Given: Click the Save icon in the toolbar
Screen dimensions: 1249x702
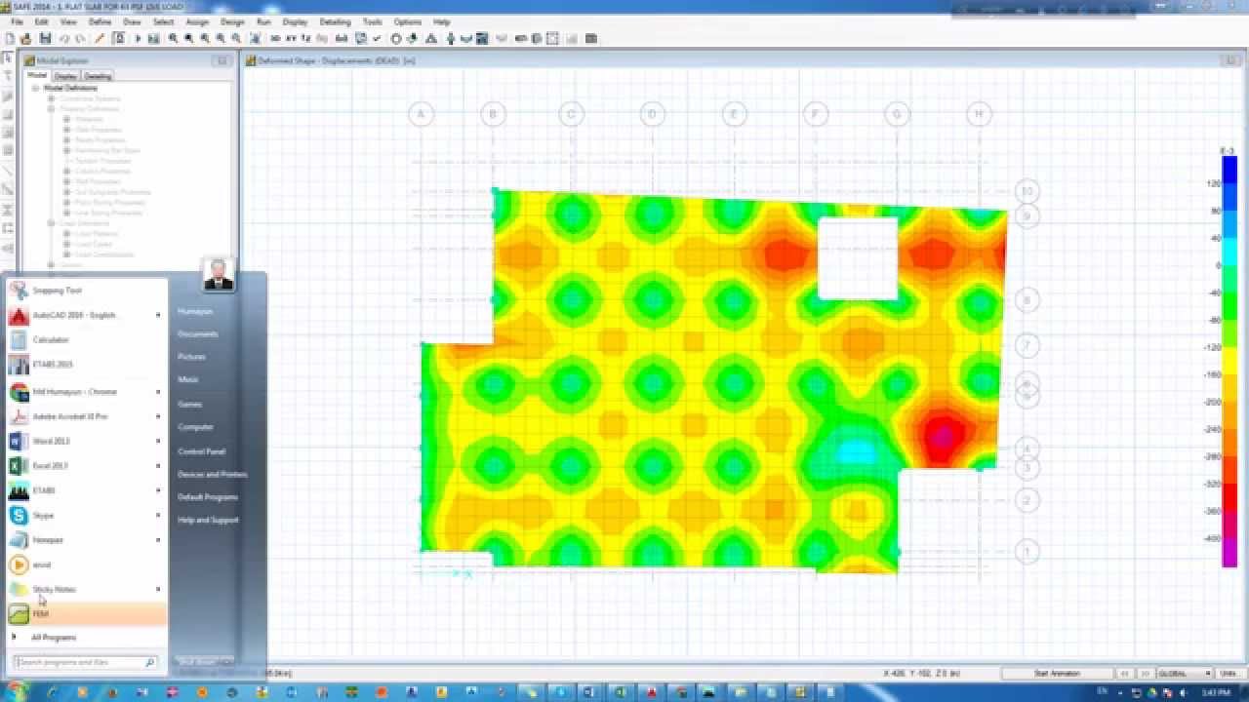Looking at the screenshot, I should [42, 39].
